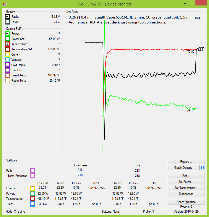Tick the Temp-Protected statistics checkbox
Image resolution: width=209 pixels, height=217 pixels.
click(x=33, y=176)
